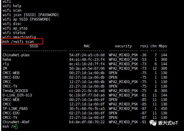
Task: Click the Mbps column header
Action: pyautogui.click(x=163, y=46)
